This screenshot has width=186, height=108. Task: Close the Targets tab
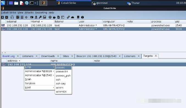(x=156, y=56)
